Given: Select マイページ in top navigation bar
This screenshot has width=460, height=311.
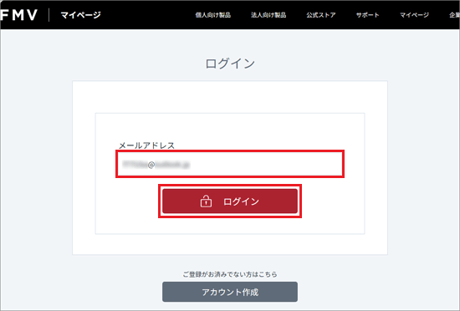Looking at the screenshot, I should point(414,15).
